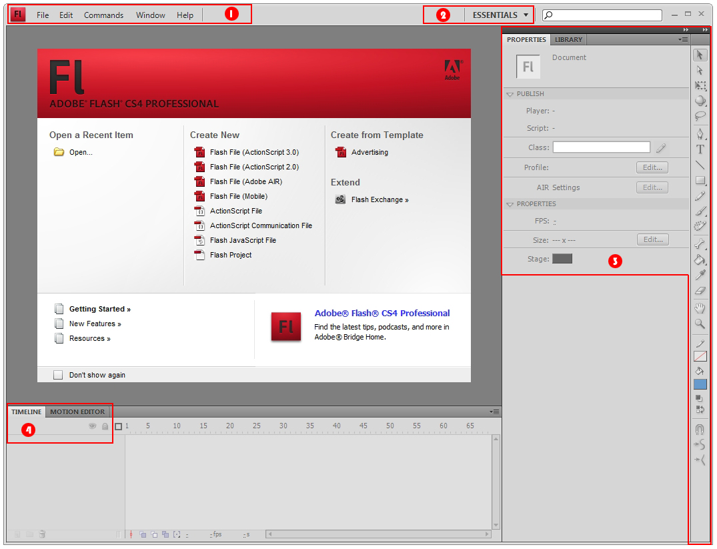Collapse the PUBLISH section
The image size is (717, 549).
[511, 93]
